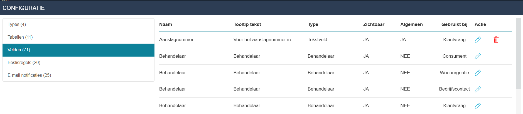Viewport: 523px width, 114px height.
Task: Click the Aanslagnummer name cell
Action: 176,39
